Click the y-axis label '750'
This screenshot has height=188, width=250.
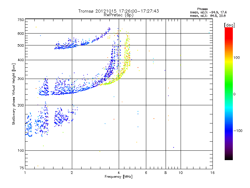[x=21, y=20]
